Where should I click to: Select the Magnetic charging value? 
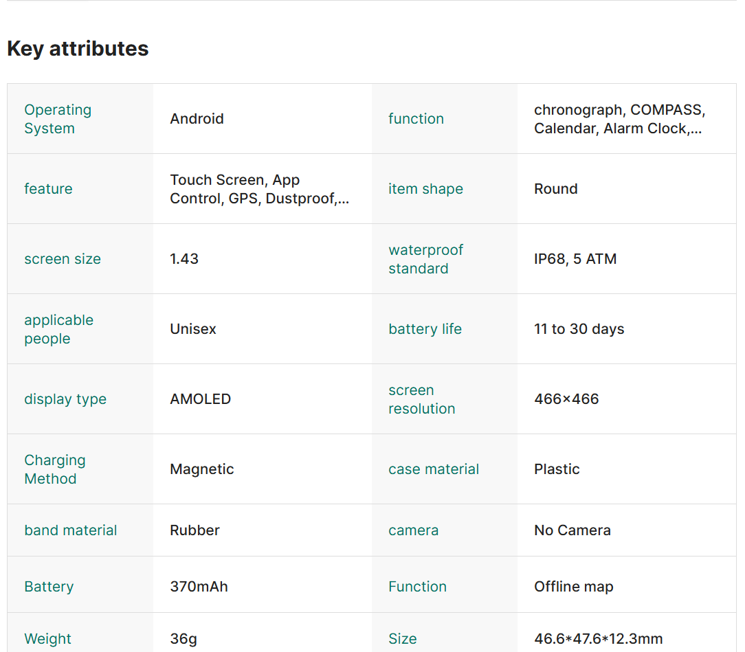(201, 469)
